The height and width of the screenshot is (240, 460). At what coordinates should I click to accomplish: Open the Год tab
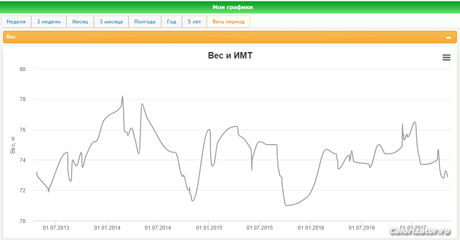pos(172,22)
